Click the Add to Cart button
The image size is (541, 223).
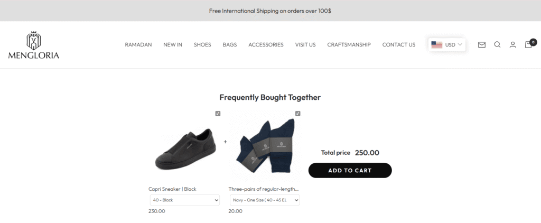350,170
